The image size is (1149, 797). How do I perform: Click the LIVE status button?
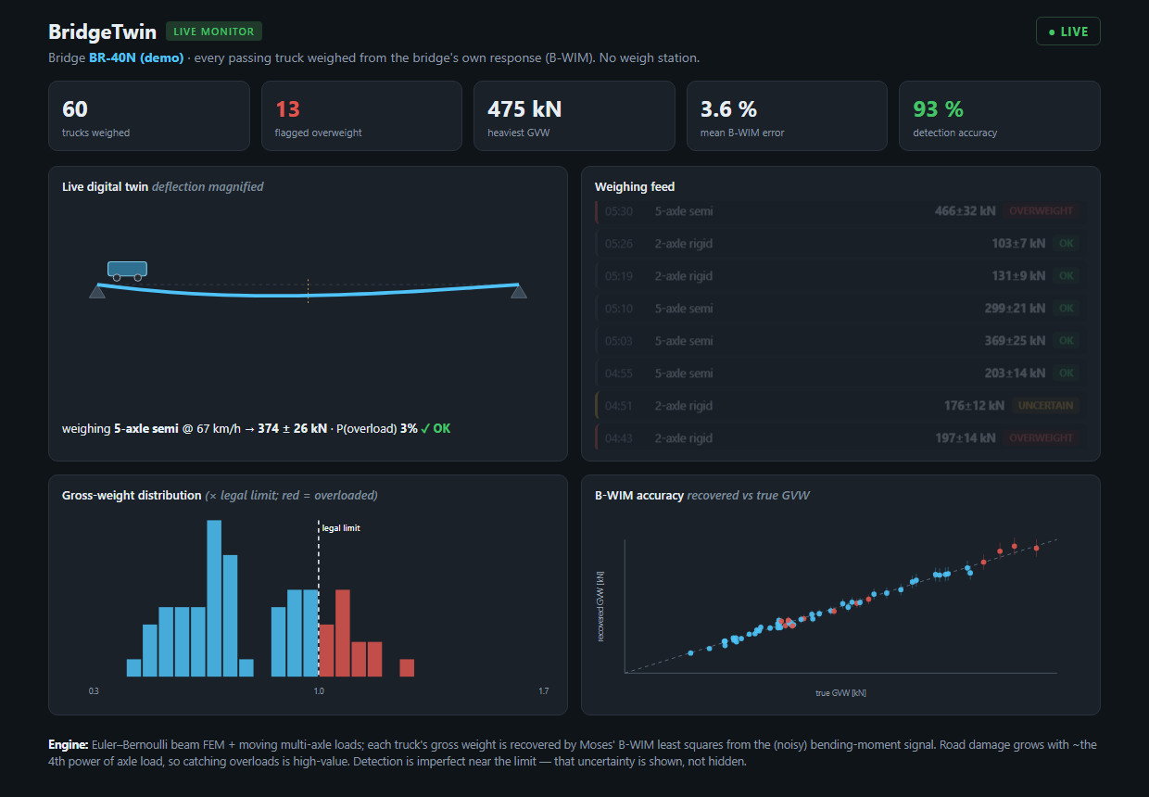1067,32
